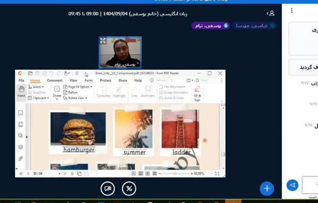Click the SnapShot tool
Image resolution: width=318 pixels, height=203 pixels.
(37, 92)
